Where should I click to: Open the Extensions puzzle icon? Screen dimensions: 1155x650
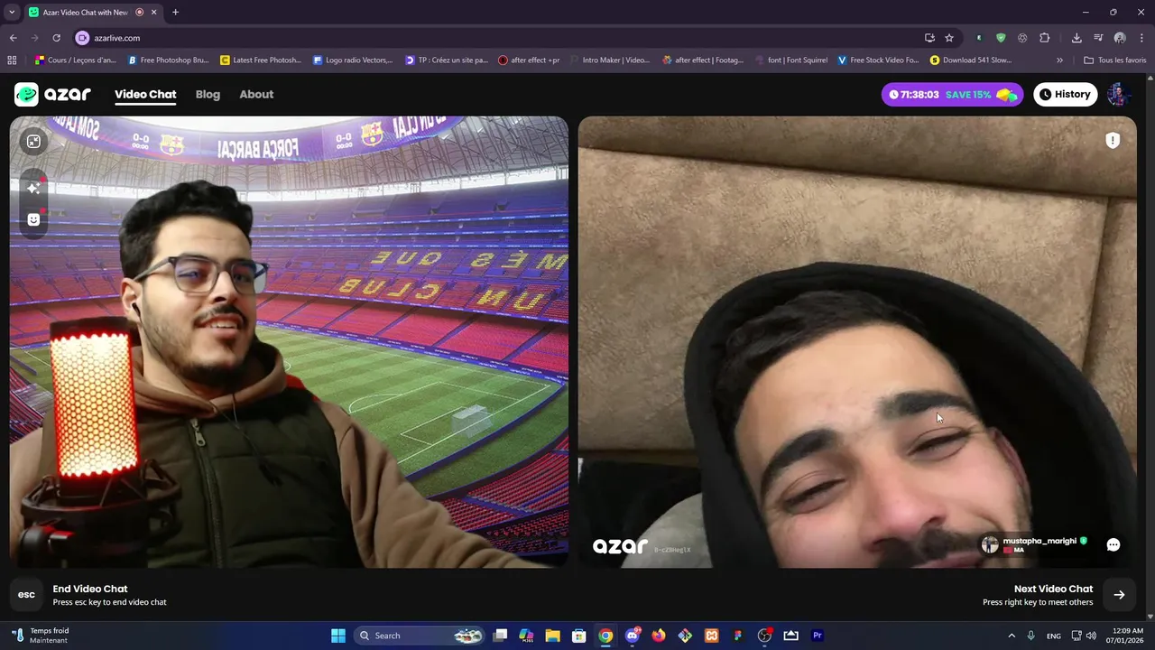(x=1045, y=38)
